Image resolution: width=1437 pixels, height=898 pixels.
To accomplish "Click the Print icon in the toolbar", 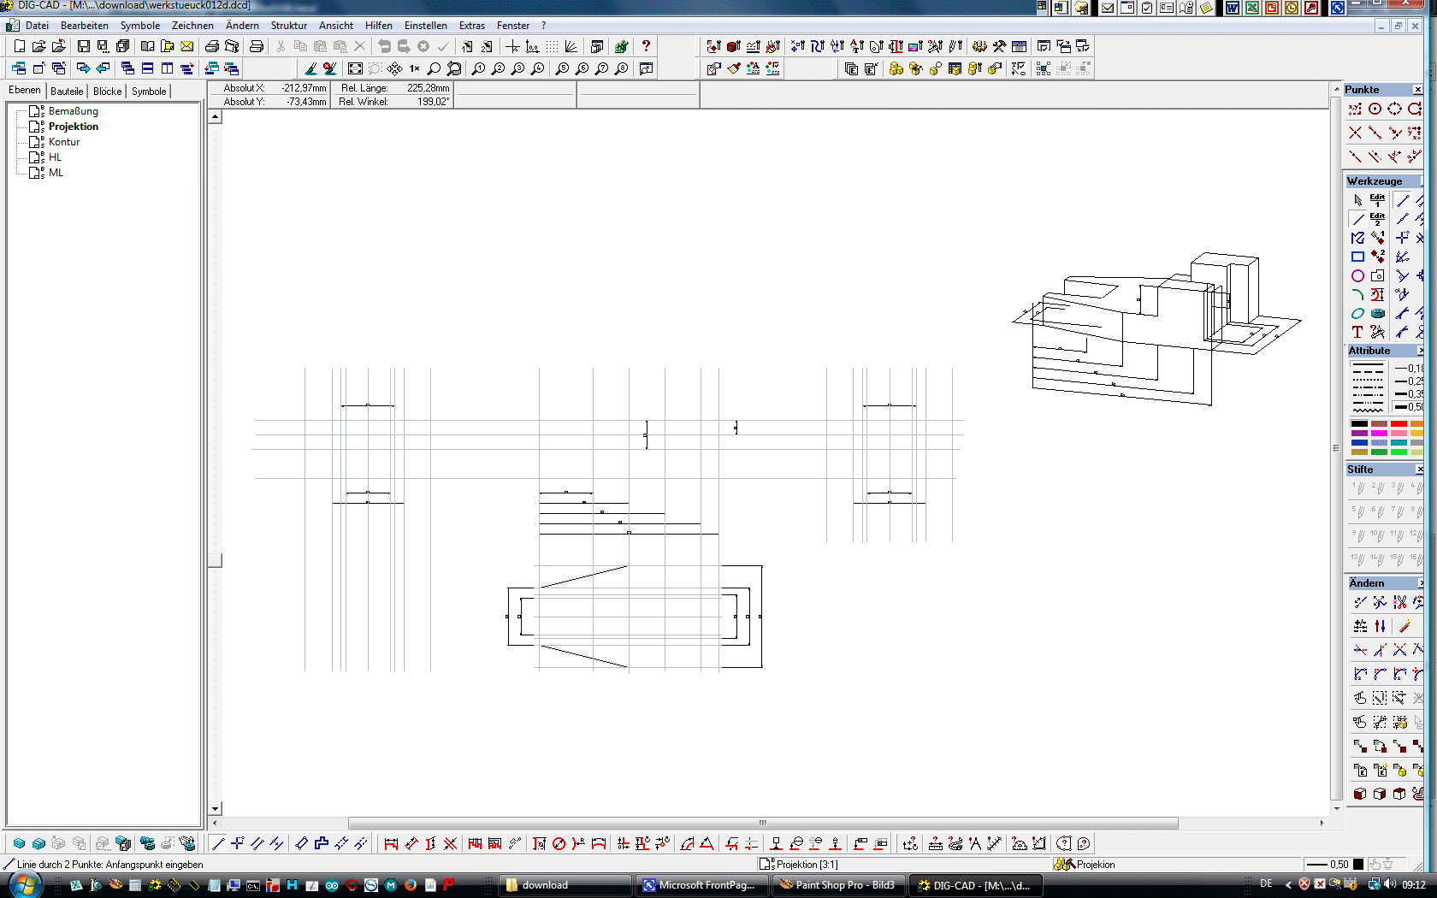I will [x=212, y=46].
